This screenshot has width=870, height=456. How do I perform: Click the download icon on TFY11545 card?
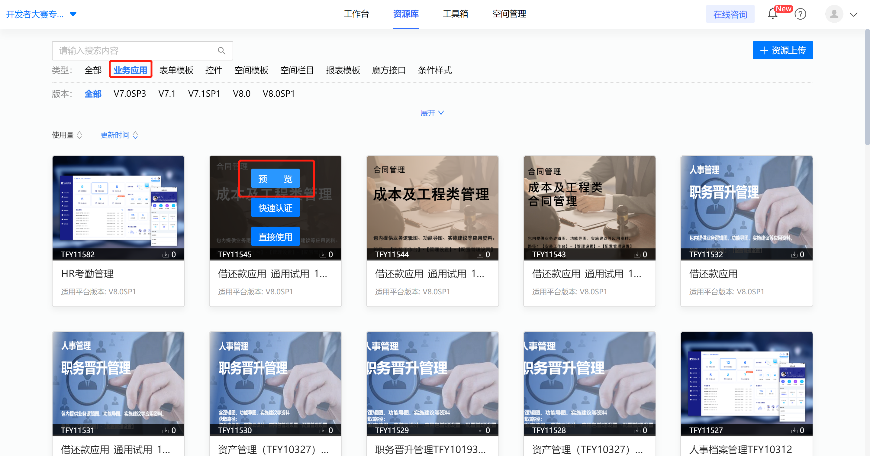tap(323, 254)
